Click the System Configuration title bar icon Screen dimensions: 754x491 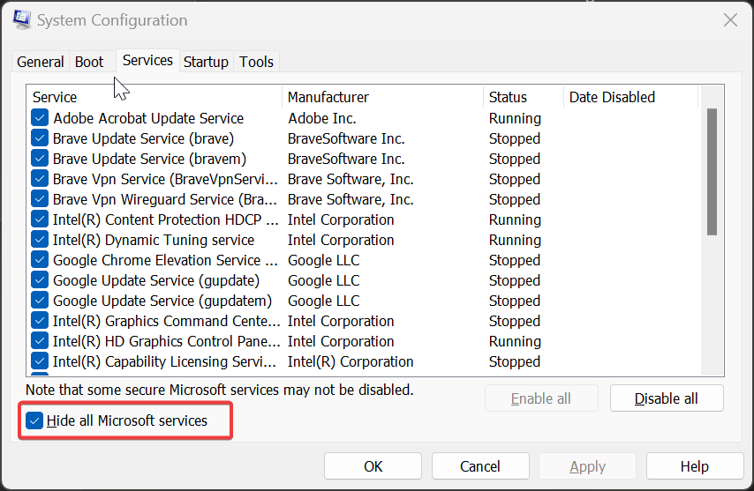tap(22, 19)
